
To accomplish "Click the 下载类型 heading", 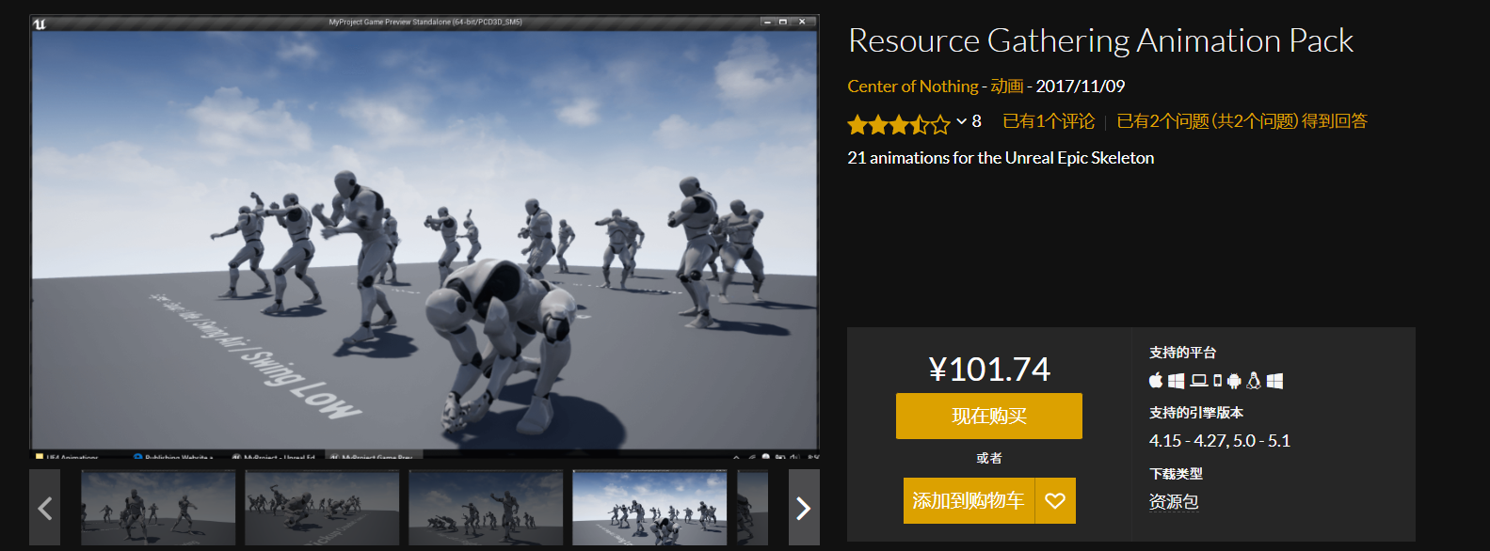I will [x=1176, y=474].
